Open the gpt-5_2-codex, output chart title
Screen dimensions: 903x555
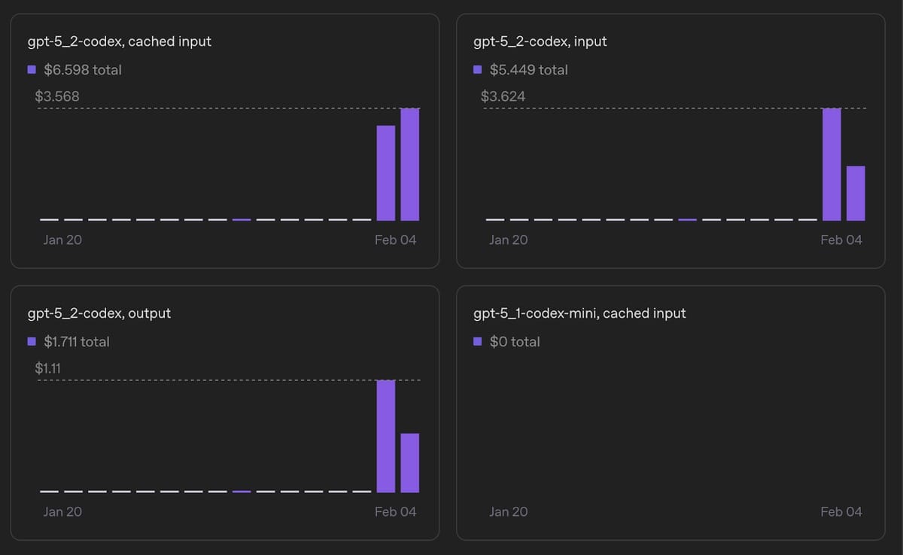99,313
